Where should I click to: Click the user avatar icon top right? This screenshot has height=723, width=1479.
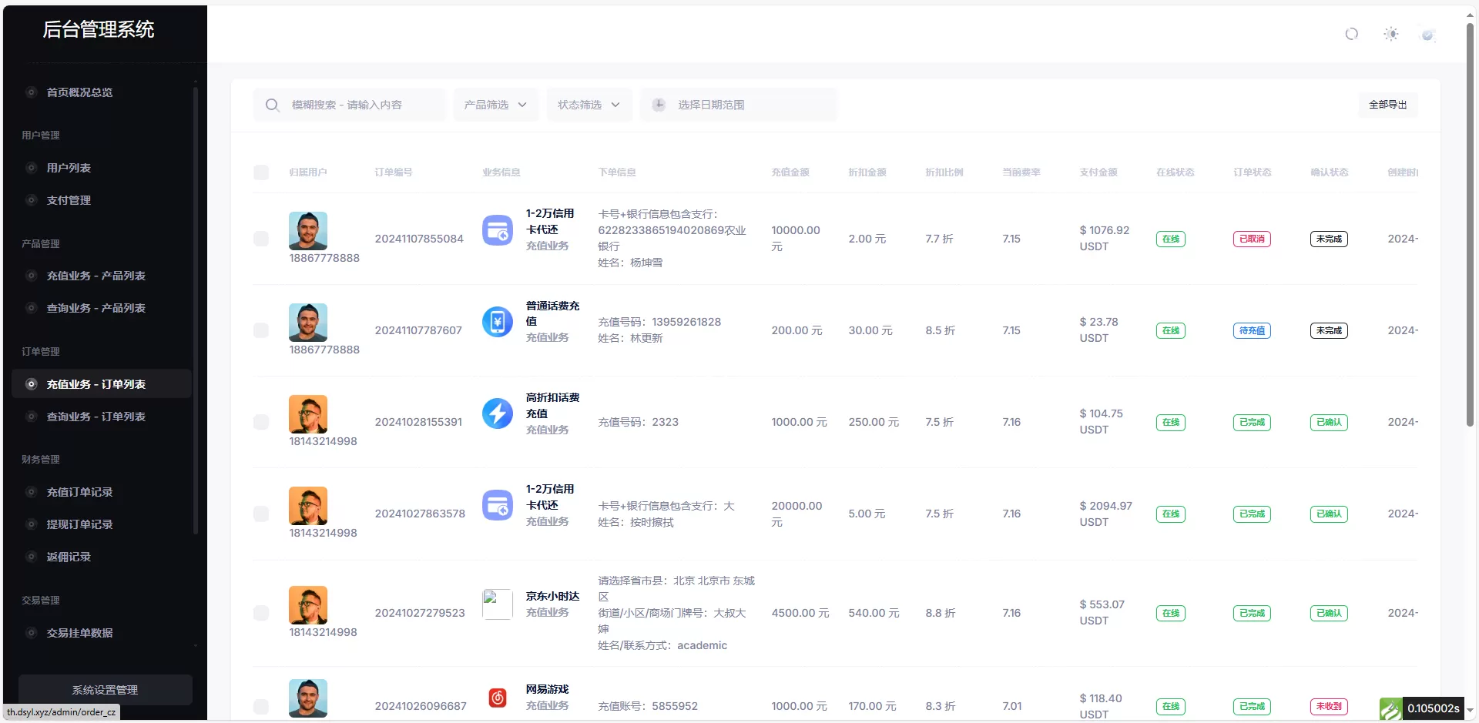pos(1428,34)
